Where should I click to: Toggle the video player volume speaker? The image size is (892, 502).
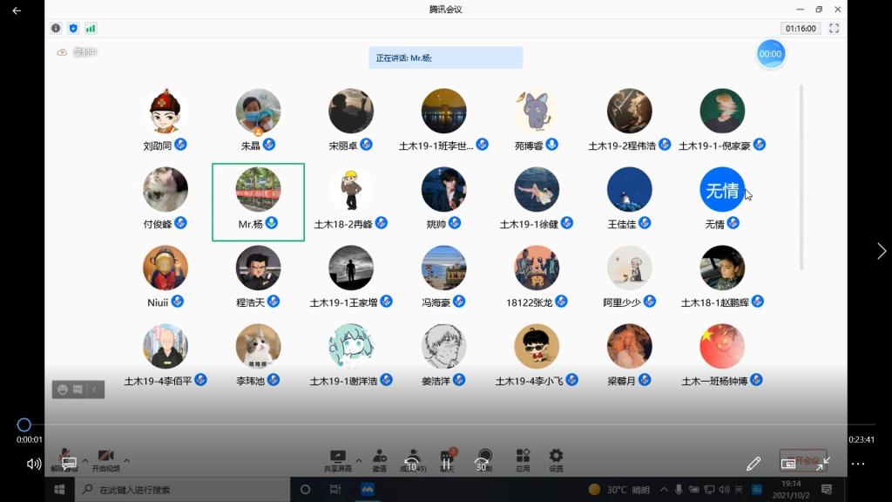(x=34, y=464)
